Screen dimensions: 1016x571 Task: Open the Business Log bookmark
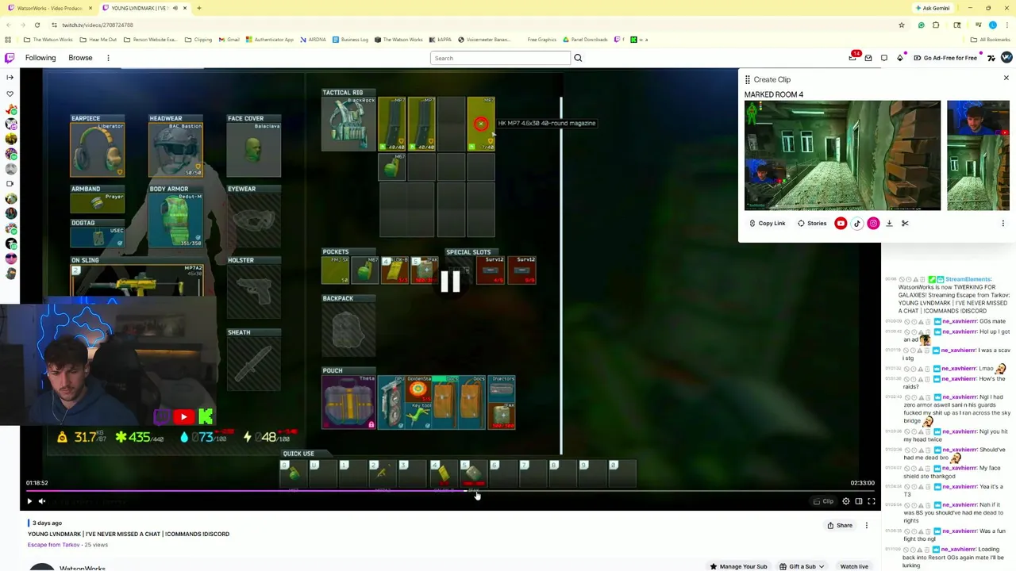point(350,40)
